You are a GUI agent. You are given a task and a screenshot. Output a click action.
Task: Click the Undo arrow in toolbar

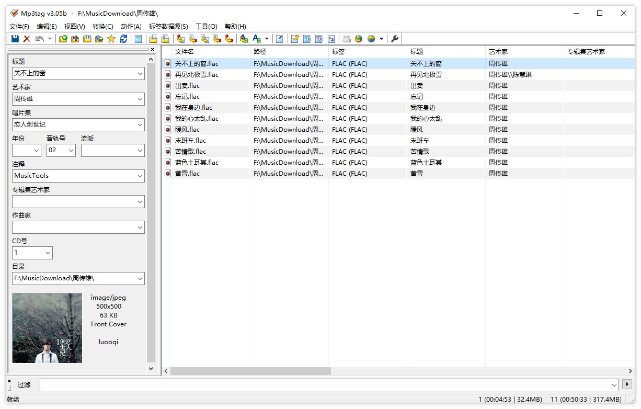tap(40, 39)
